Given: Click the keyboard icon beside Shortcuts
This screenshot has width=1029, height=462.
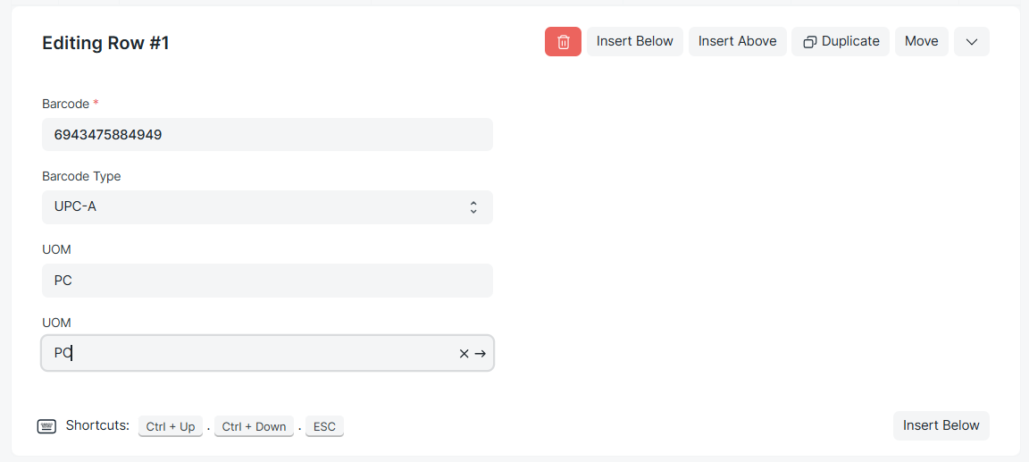Looking at the screenshot, I should 46,426.
